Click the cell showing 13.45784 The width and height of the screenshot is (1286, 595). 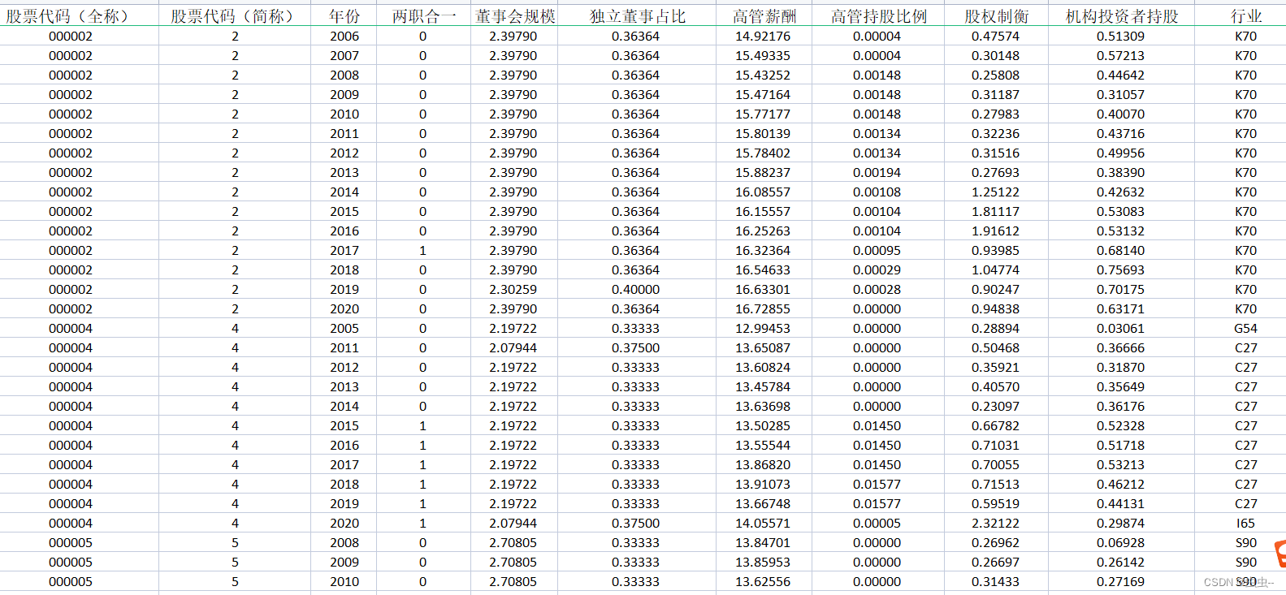point(764,387)
